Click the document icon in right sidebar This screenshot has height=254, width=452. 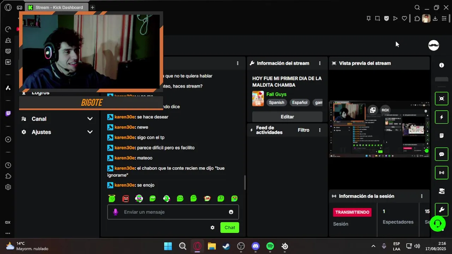coord(441,135)
